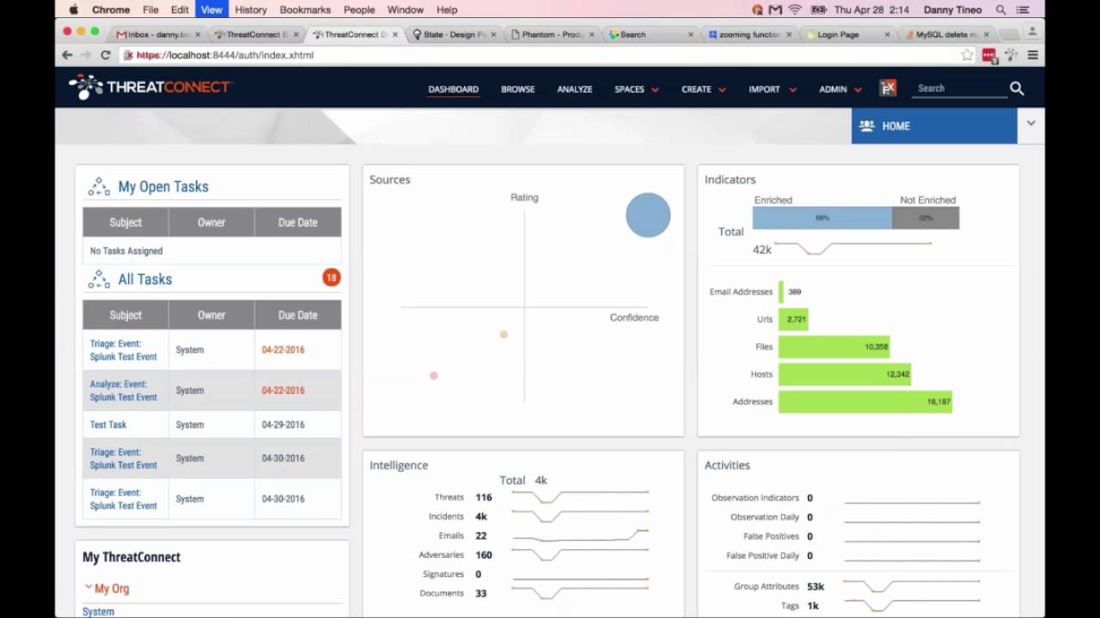Image resolution: width=1100 pixels, height=618 pixels.
Task: Click the HOME button
Action: (x=934, y=126)
